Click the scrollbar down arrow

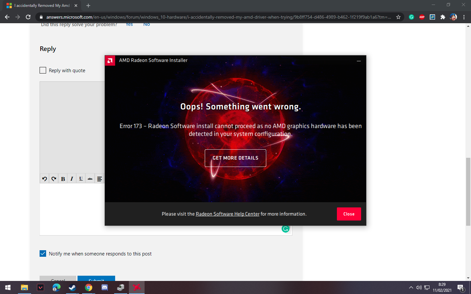tap(468, 278)
